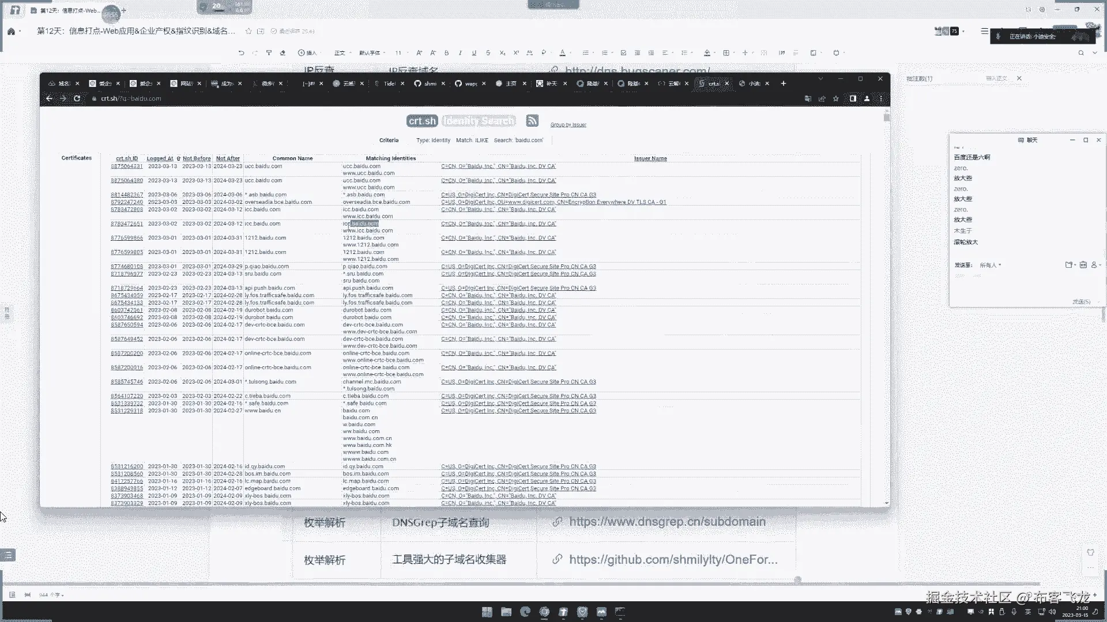1107x622 pixels.
Task: Open the dnsgrep.cn subdomain link
Action: pyautogui.click(x=667, y=522)
